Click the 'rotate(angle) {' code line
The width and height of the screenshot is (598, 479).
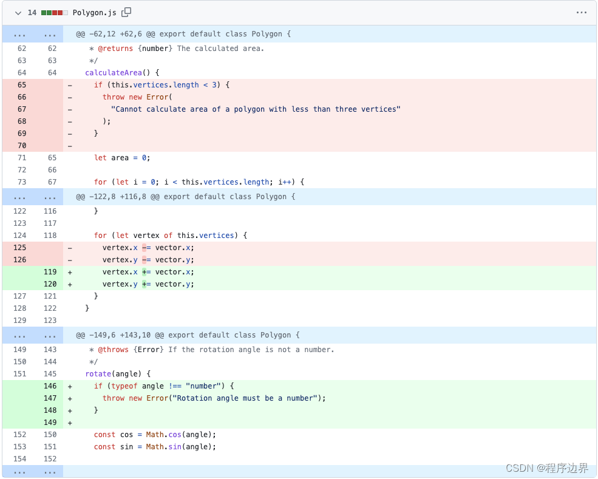click(x=118, y=374)
